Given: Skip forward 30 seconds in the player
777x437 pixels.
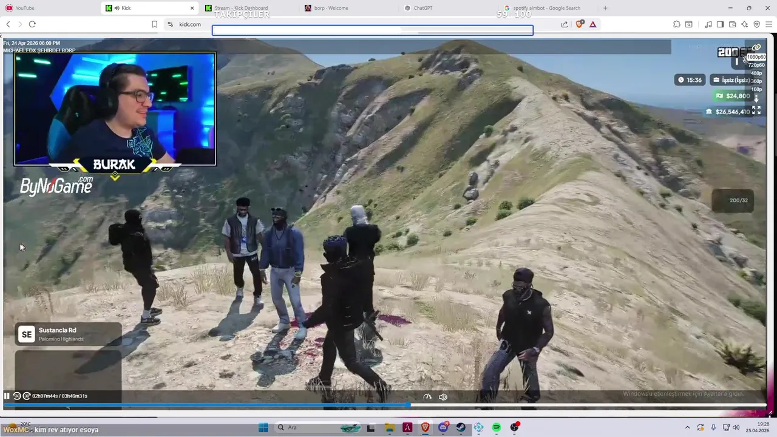Looking at the screenshot, I should [27, 396].
